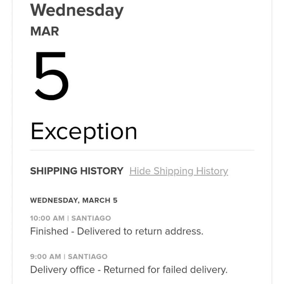Viewport: 284px width, 284px height.
Task: Click the WEDNESDAY, MARCH 5 date header
Action: (74, 200)
